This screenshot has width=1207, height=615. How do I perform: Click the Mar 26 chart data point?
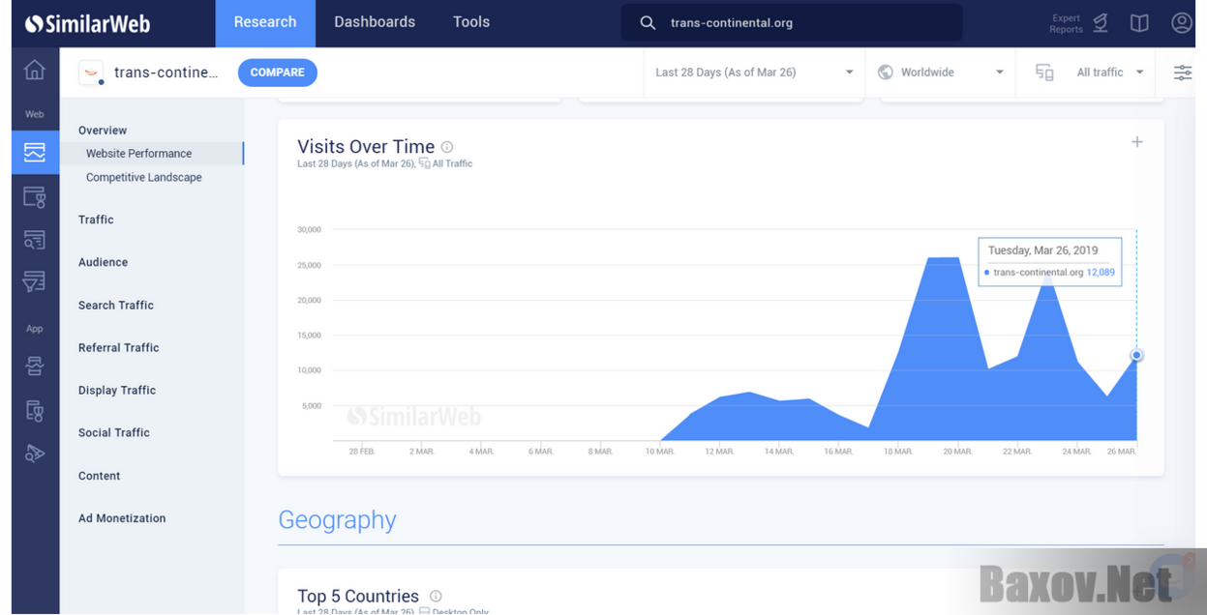[x=1137, y=355]
